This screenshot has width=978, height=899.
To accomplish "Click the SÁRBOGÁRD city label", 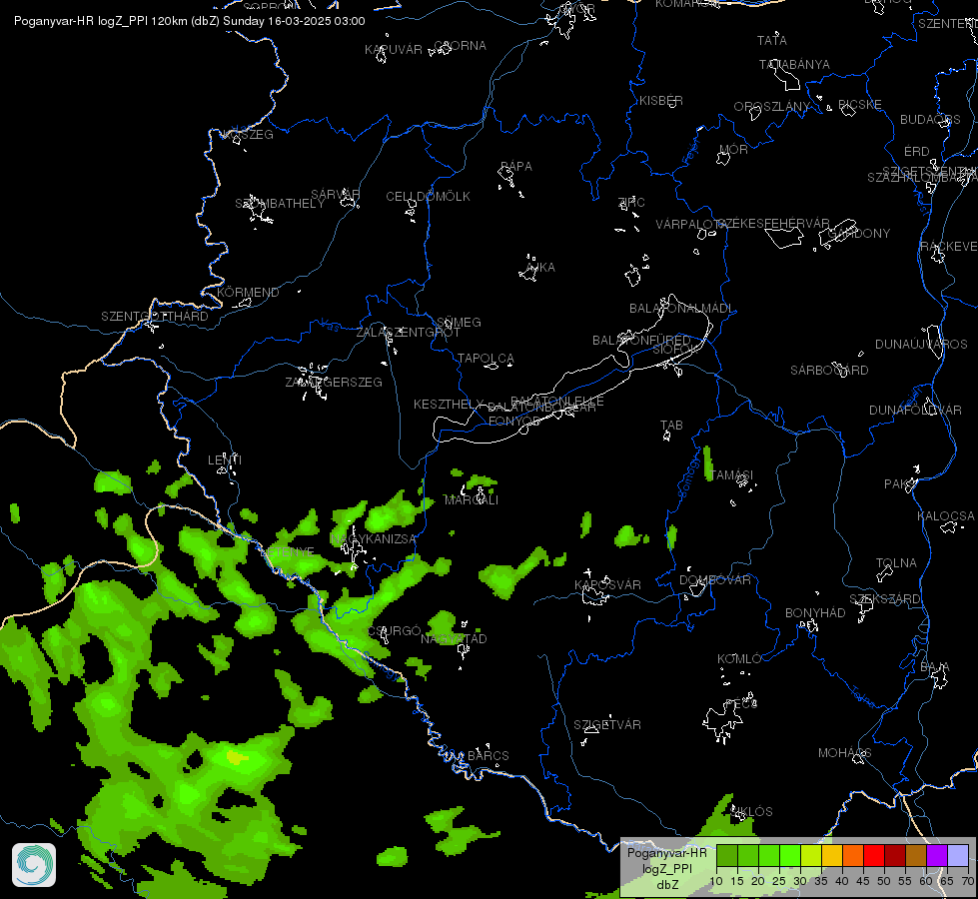I will [x=829, y=370].
